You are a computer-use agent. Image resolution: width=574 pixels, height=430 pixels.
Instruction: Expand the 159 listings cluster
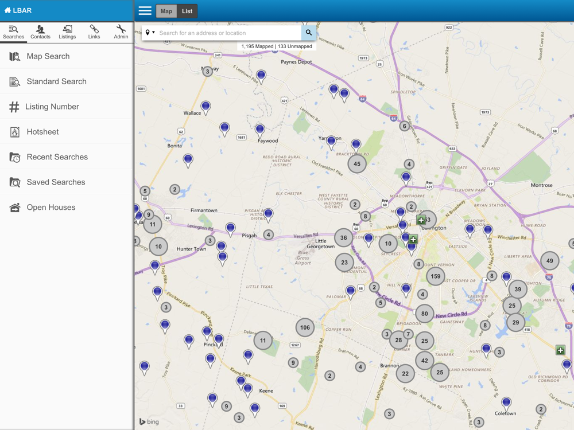tap(436, 276)
